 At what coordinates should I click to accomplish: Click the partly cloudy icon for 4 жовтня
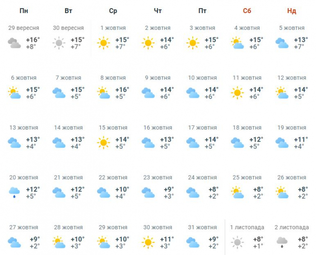click(x=237, y=43)
